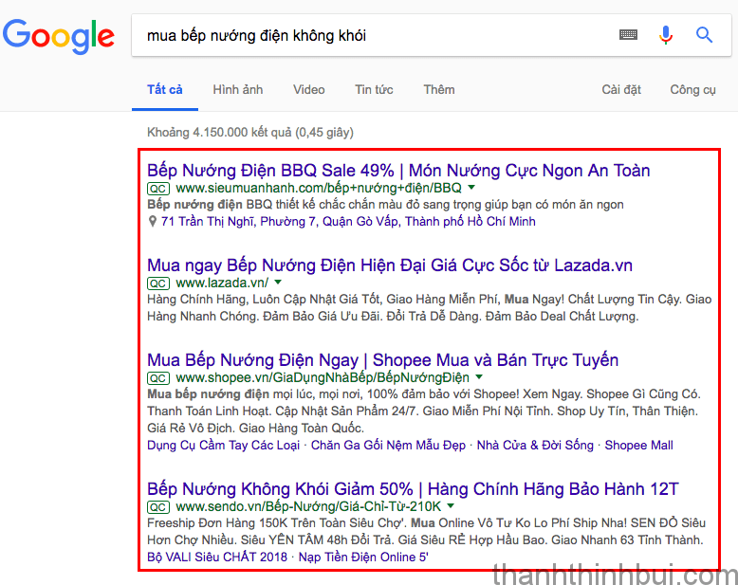Image resolution: width=738 pixels, height=585 pixels.
Task: Open Nhà Cửa & Đời Sống sitelink
Action: click(x=535, y=446)
